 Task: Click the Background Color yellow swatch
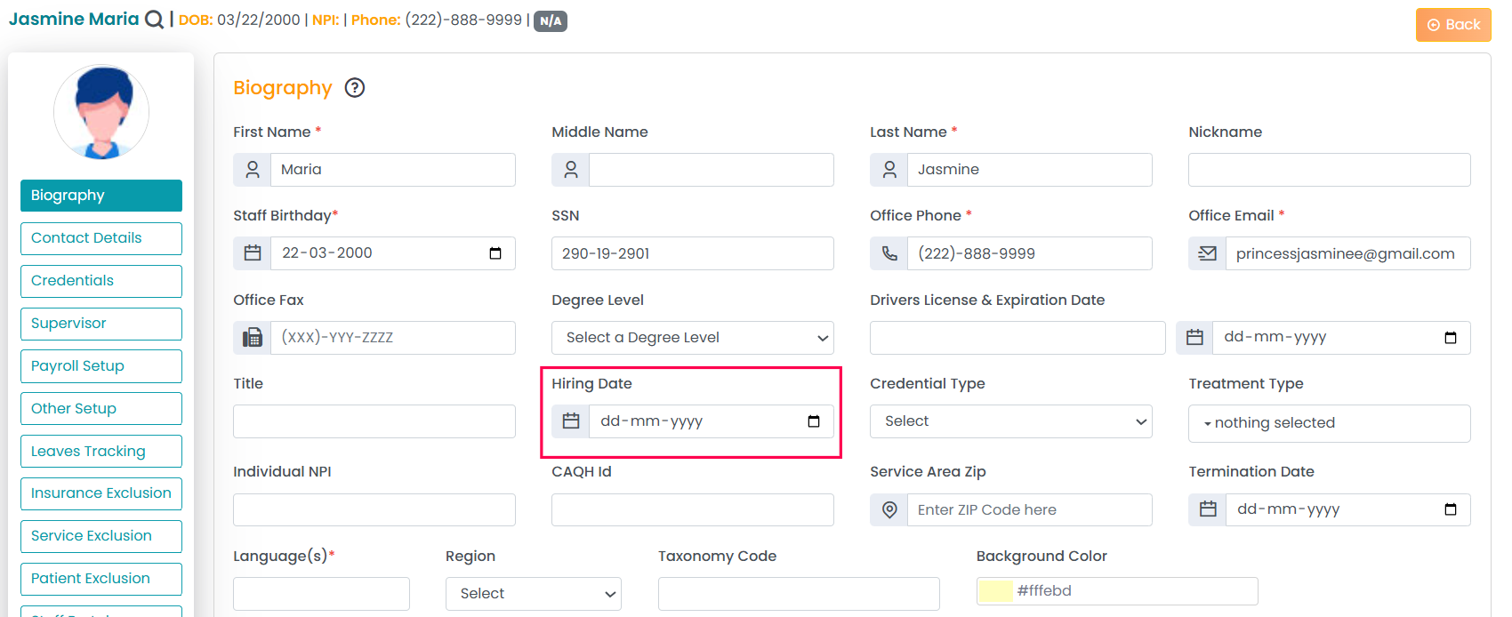pyautogui.click(x=995, y=591)
